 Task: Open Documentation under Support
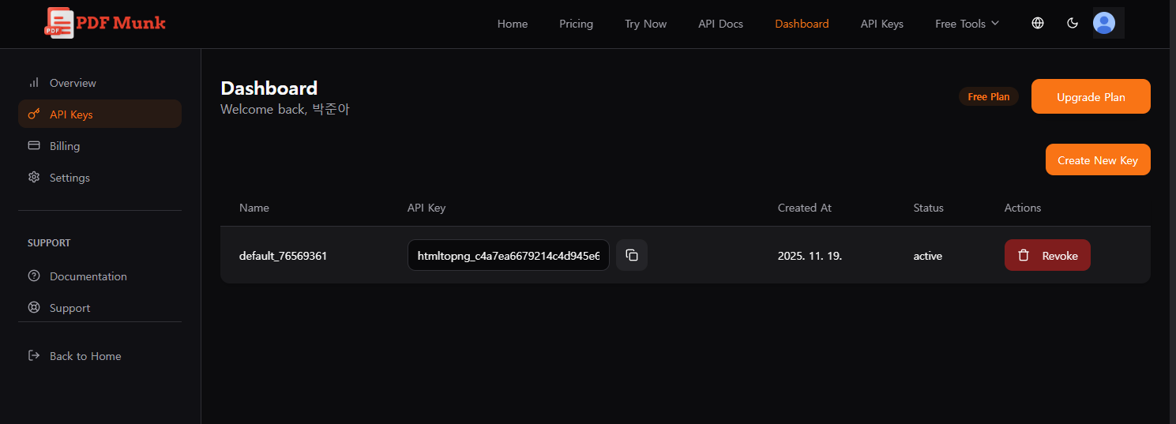(88, 276)
